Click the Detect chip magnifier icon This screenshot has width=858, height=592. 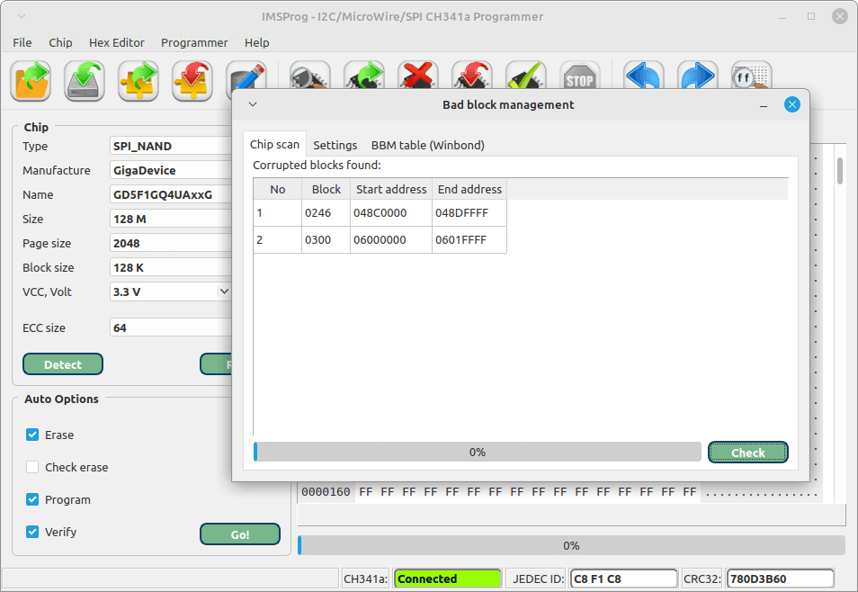(309, 76)
